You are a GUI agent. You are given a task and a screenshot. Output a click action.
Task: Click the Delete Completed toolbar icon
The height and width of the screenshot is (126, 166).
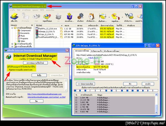(x=69, y=16)
